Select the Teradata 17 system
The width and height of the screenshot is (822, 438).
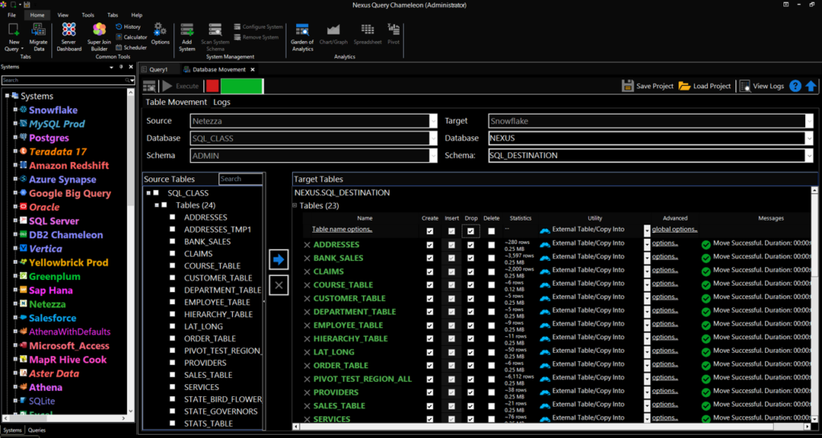(x=58, y=152)
